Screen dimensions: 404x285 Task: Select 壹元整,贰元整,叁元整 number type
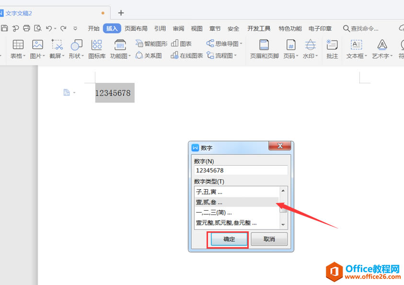(x=237, y=223)
